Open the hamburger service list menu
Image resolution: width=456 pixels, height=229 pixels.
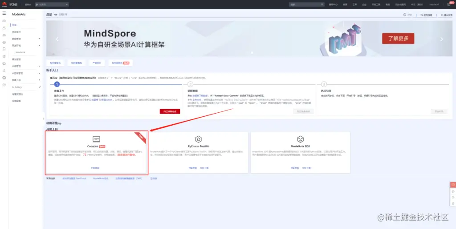pos(4,13)
